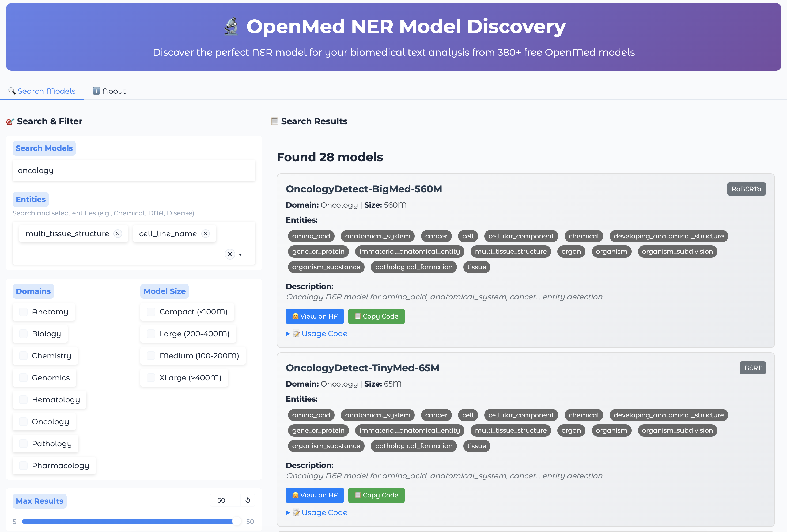Click the info icon on About tab
The image size is (787, 532).
click(96, 91)
